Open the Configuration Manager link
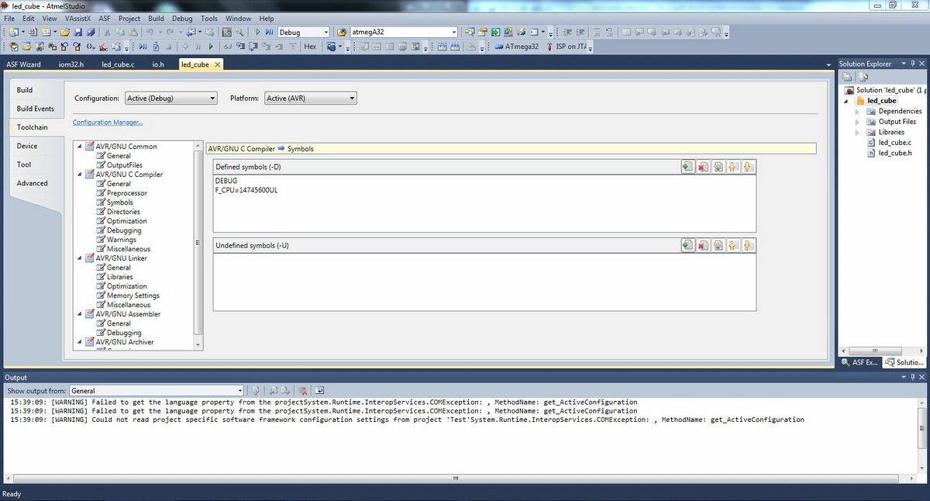This screenshot has width=930, height=501. point(108,122)
